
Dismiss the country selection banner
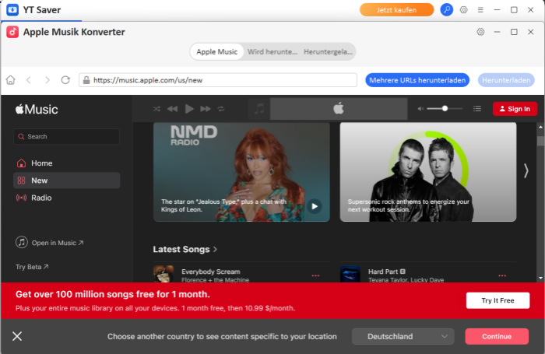coord(17,336)
